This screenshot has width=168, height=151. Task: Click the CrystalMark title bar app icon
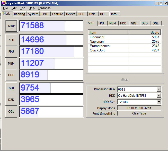coord(3,3)
